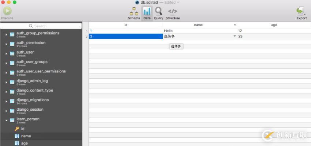The image size is (311, 146).
Task: Select the learn_person table name
Action: pos(28,119)
